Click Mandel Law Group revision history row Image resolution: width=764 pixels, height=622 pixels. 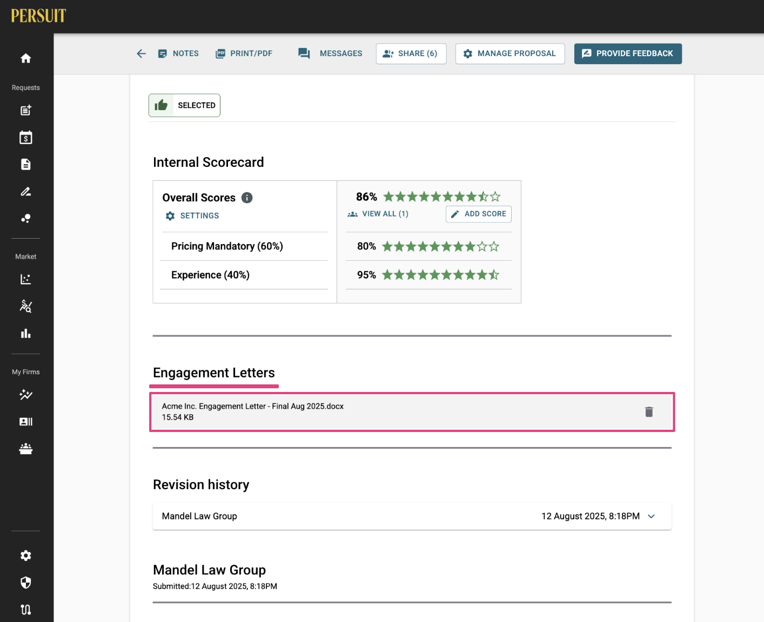tap(412, 516)
